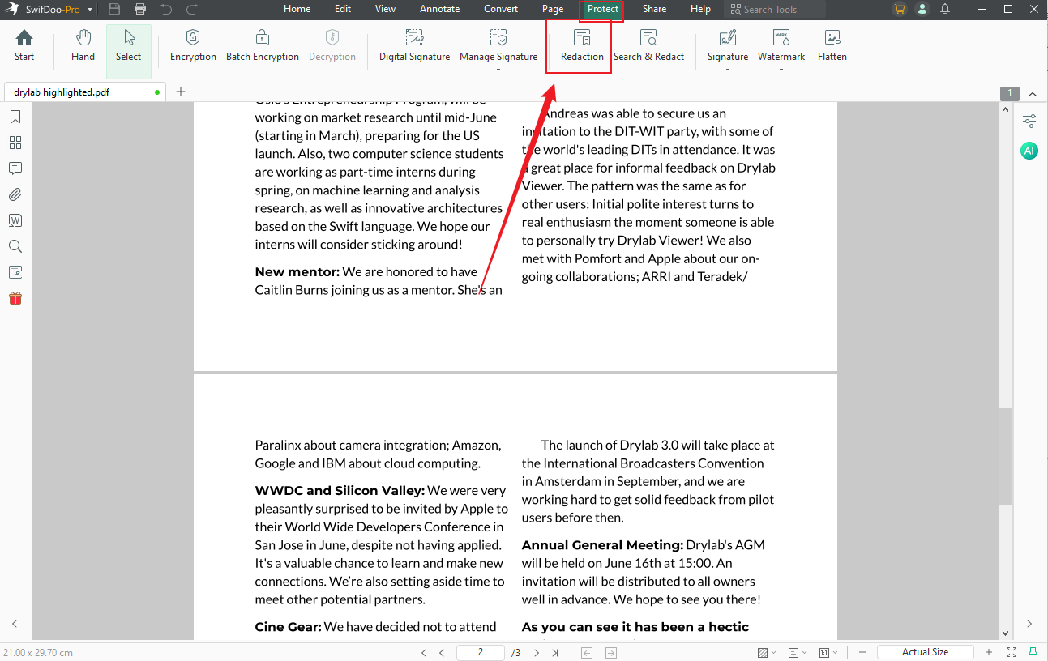Viewport: 1048px width, 661px height.
Task: Enable the Select tool
Action: [128, 46]
